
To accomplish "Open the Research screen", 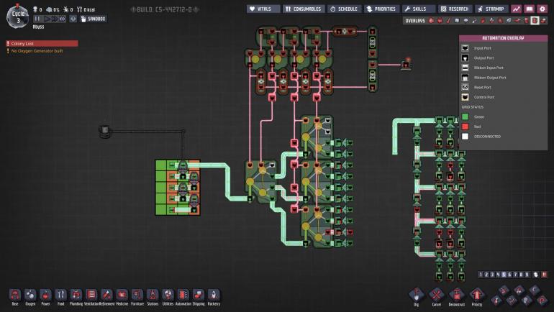I will [455, 9].
